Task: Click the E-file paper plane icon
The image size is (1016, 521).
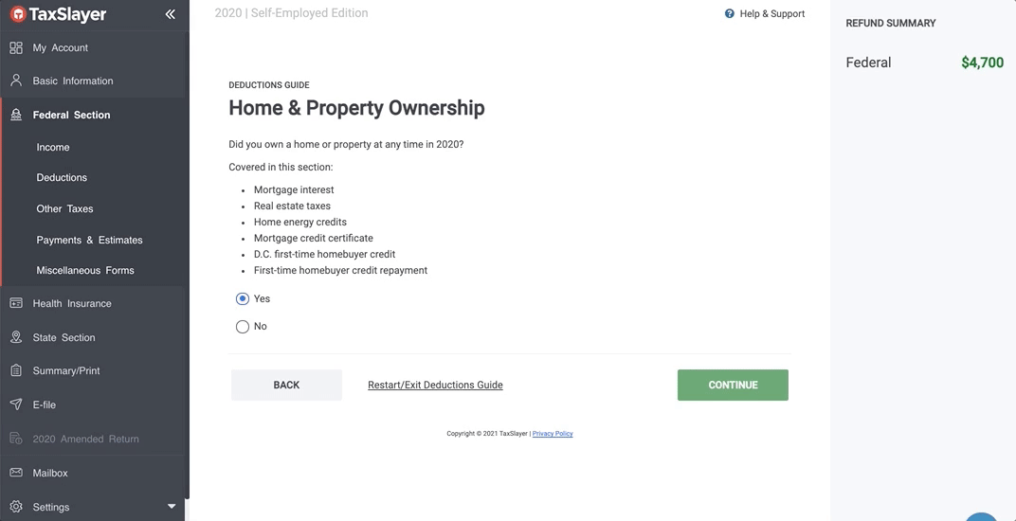Action: [x=16, y=404]
